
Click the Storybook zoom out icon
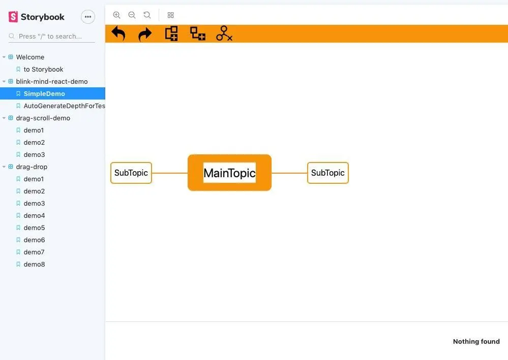[132, 15]
